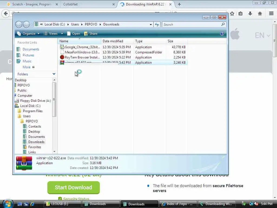Open the Windows Start orb
The width and height of the screenshot is (277, 208).
coord(8,204)
